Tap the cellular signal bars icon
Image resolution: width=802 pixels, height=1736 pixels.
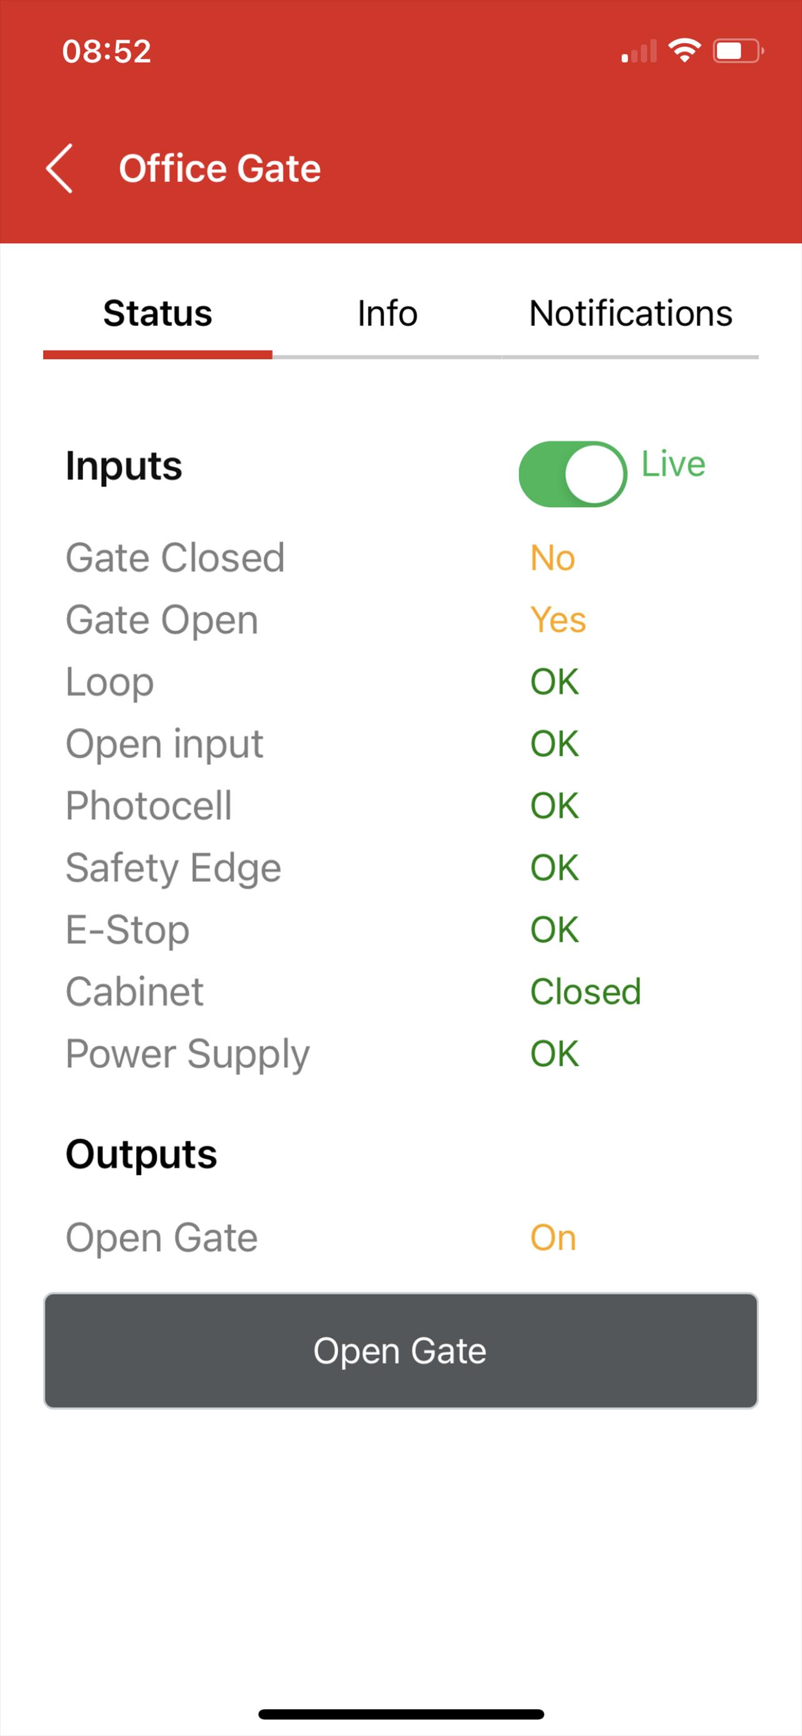click(x=639, y=51)
